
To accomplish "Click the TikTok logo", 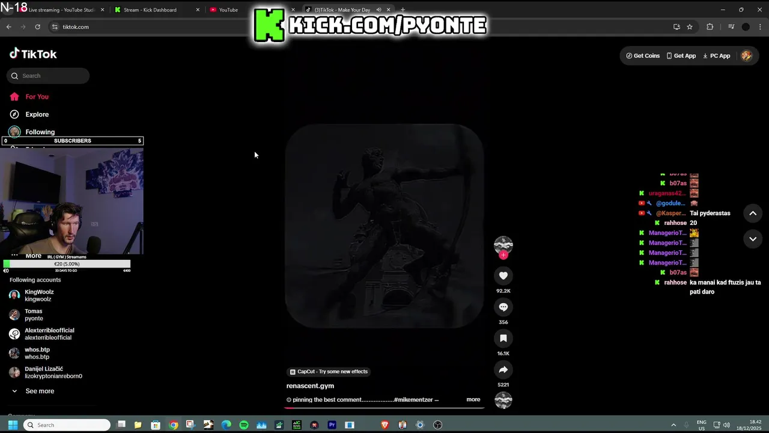I will (33, 54).
